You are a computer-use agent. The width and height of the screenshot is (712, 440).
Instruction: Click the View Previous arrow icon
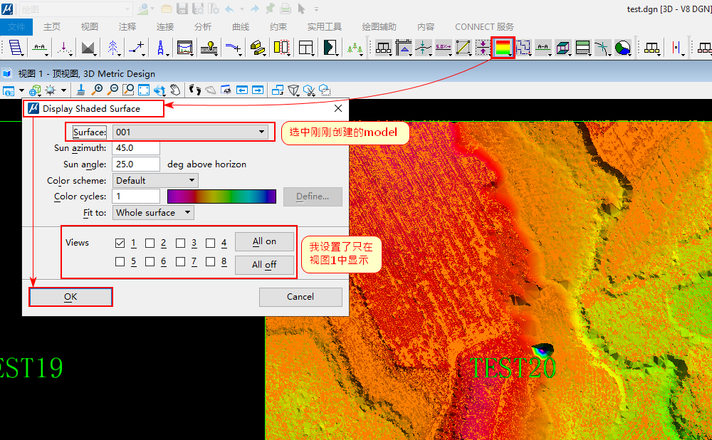pyautogui.click(x=242, y=90)
